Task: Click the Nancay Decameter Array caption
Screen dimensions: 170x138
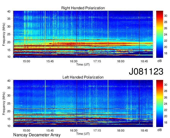Action: point(37,135)
